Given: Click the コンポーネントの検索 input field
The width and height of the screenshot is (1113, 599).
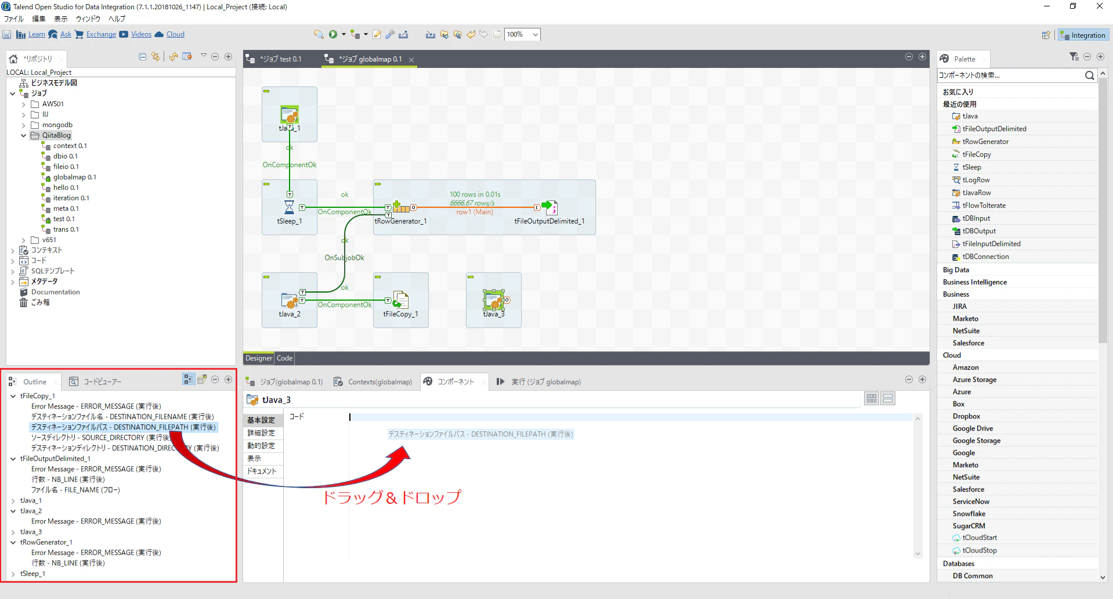Looking at the screenshot, I should click(1010, 75).
